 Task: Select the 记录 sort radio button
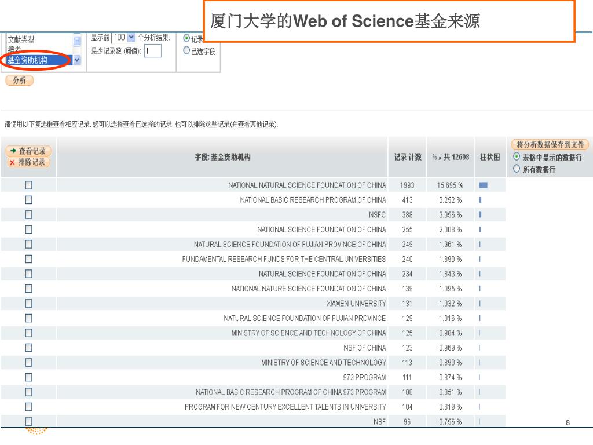click(x=186, y=38)
